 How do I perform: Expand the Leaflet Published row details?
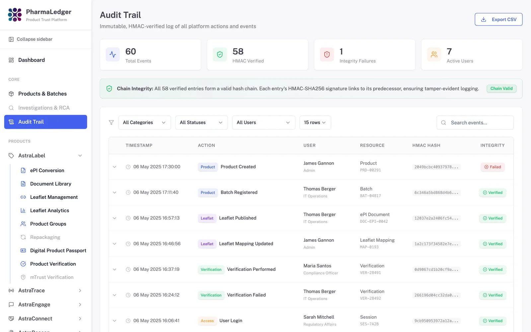tap(114, 218)
